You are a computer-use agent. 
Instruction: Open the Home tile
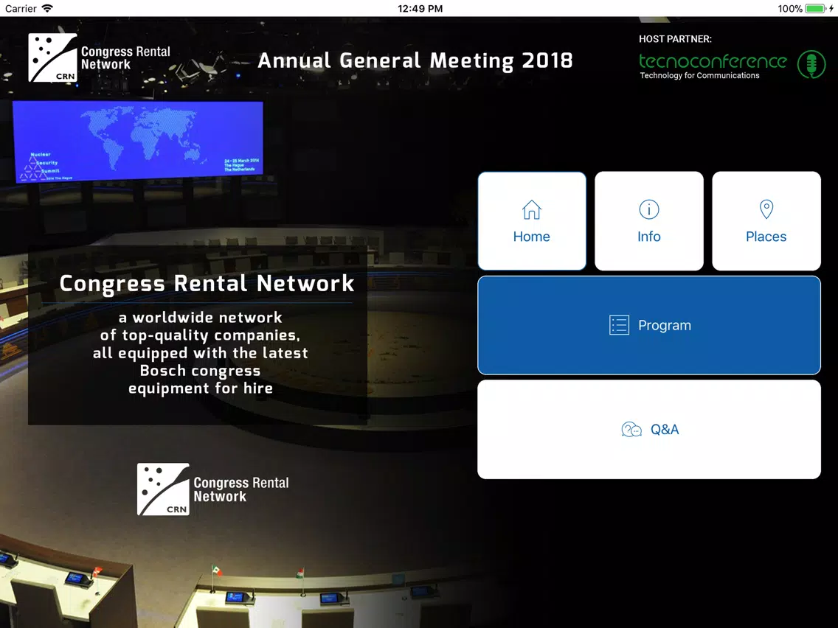click(532, 221)
